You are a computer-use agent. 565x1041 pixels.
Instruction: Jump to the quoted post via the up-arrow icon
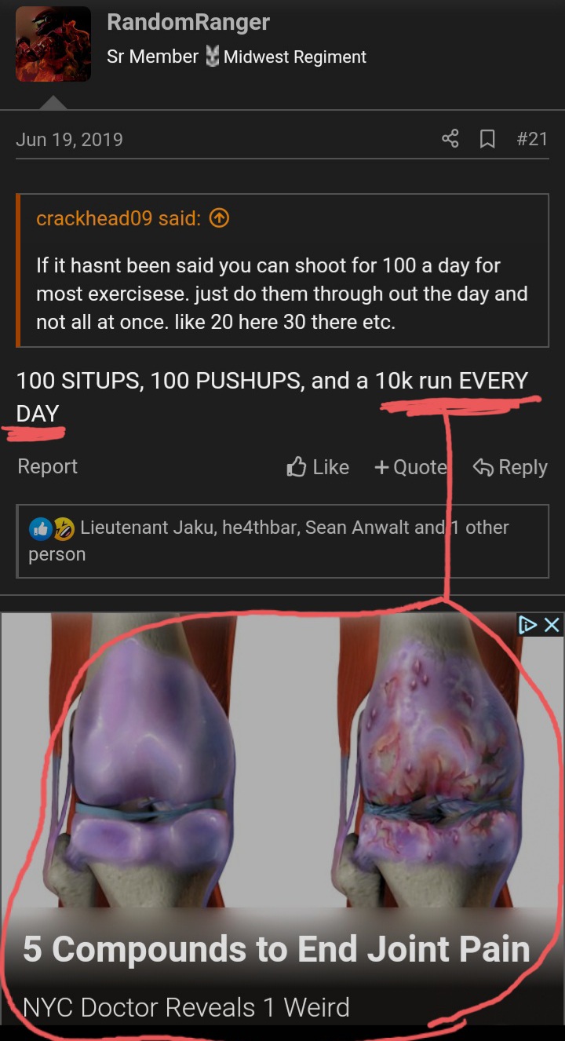tap(220, 219)
